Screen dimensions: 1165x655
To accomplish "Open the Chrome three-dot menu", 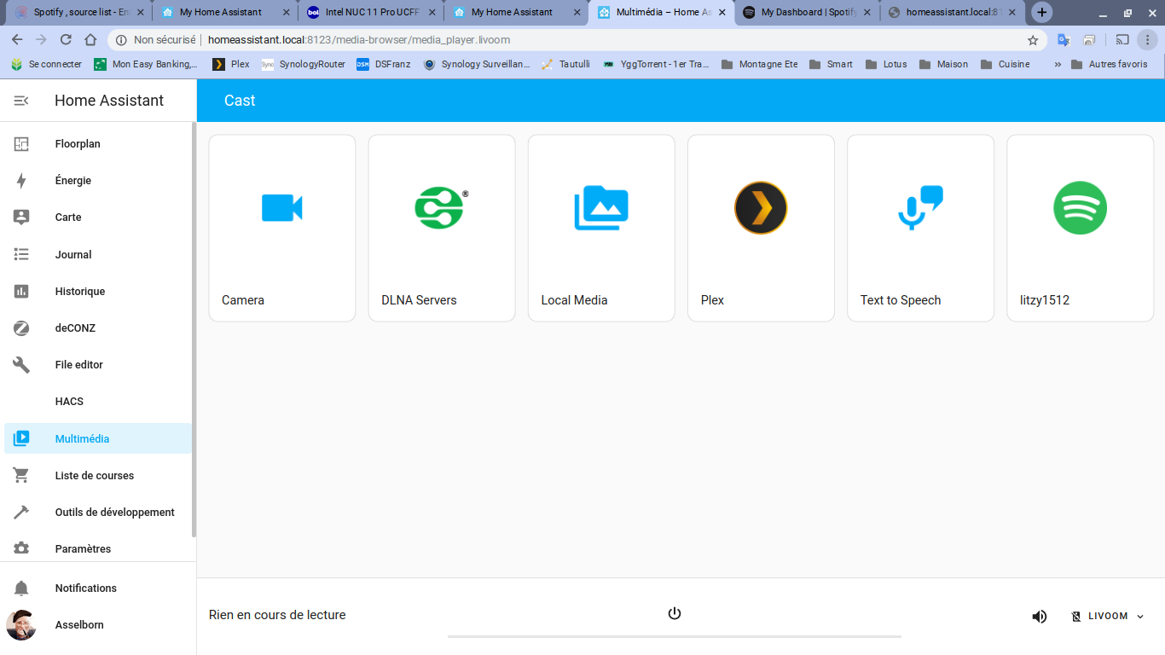I will 1147,40.
